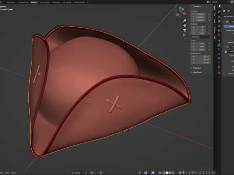This screenshot has width=234, height=175.
Task: Add a new workspace with plus button
Action: pos(88,2)
